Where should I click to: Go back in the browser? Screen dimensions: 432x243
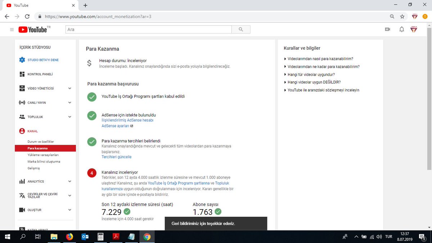7,17
